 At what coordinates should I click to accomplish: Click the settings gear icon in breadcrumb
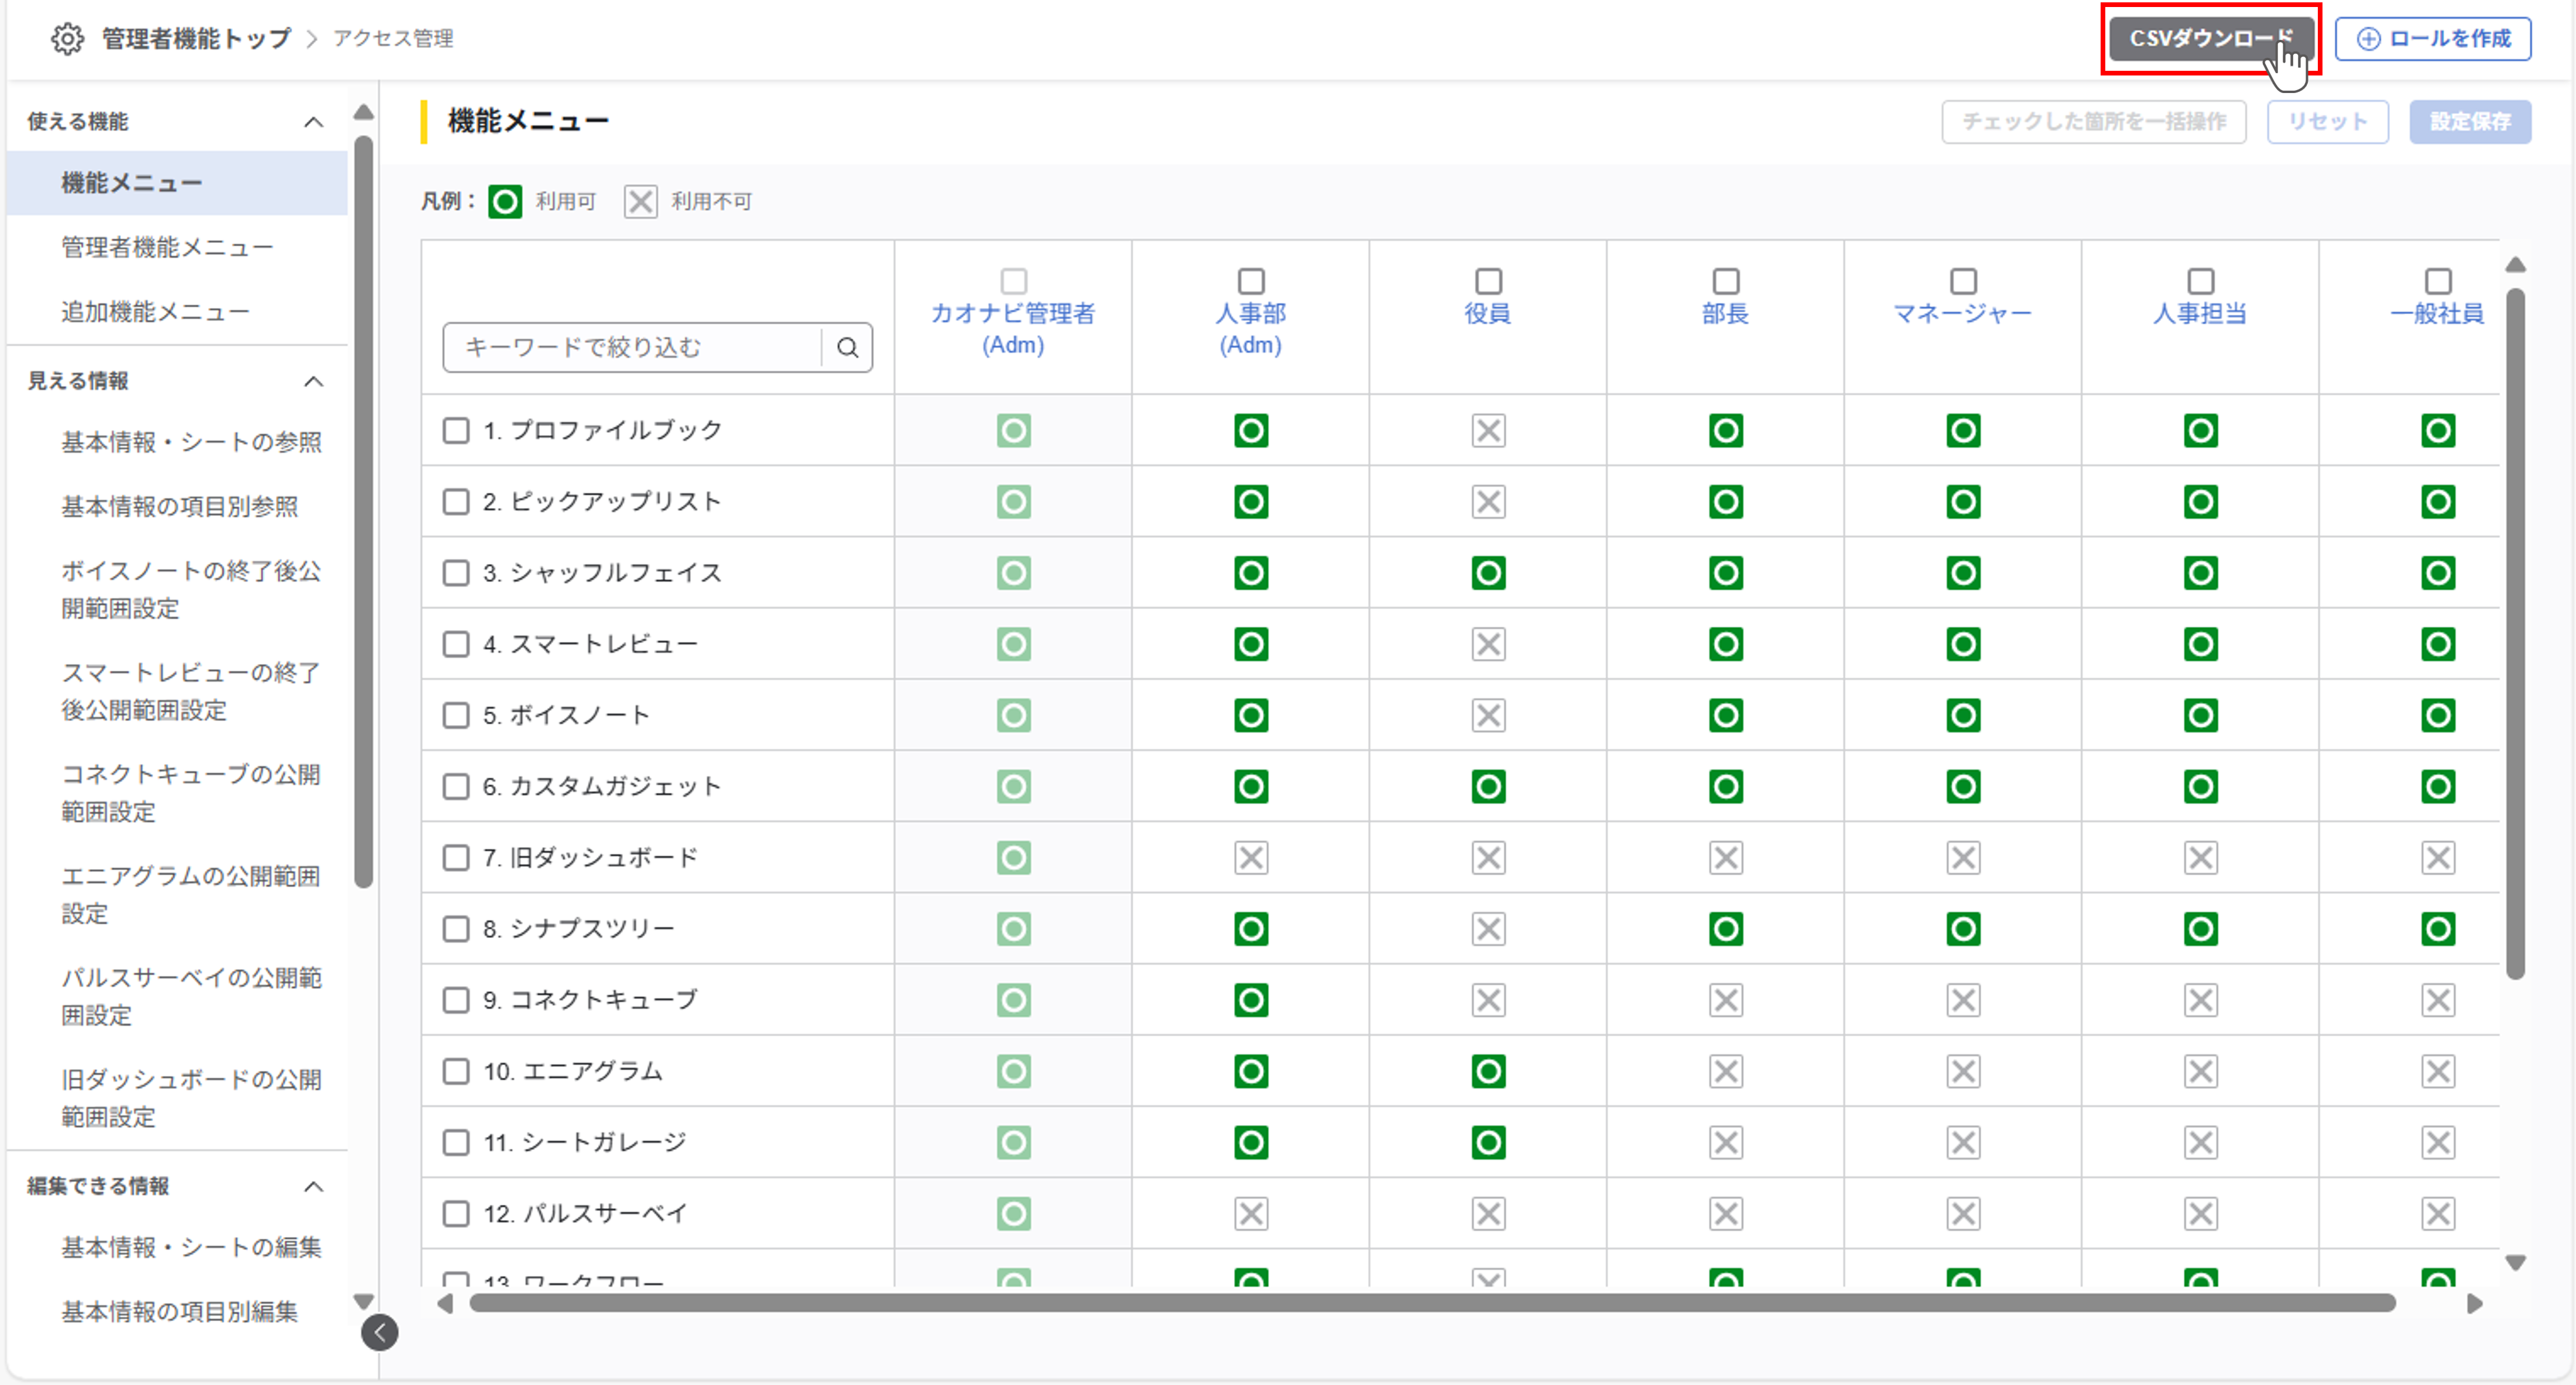67,38
